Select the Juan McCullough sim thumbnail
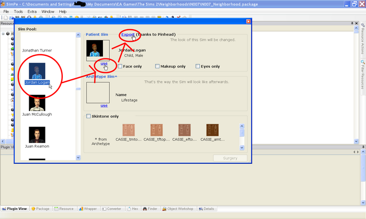Screen dimensions: 366x219 coord(37,103)
